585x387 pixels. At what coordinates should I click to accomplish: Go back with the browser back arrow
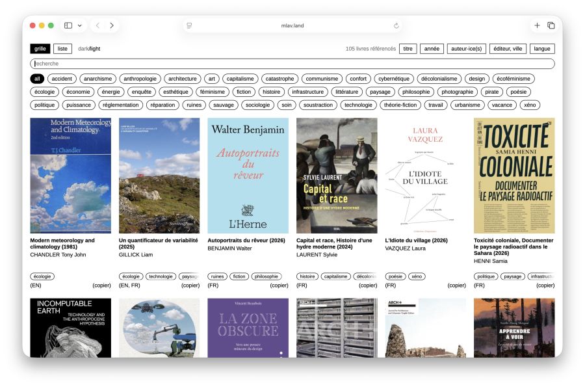tap(97, 25)
